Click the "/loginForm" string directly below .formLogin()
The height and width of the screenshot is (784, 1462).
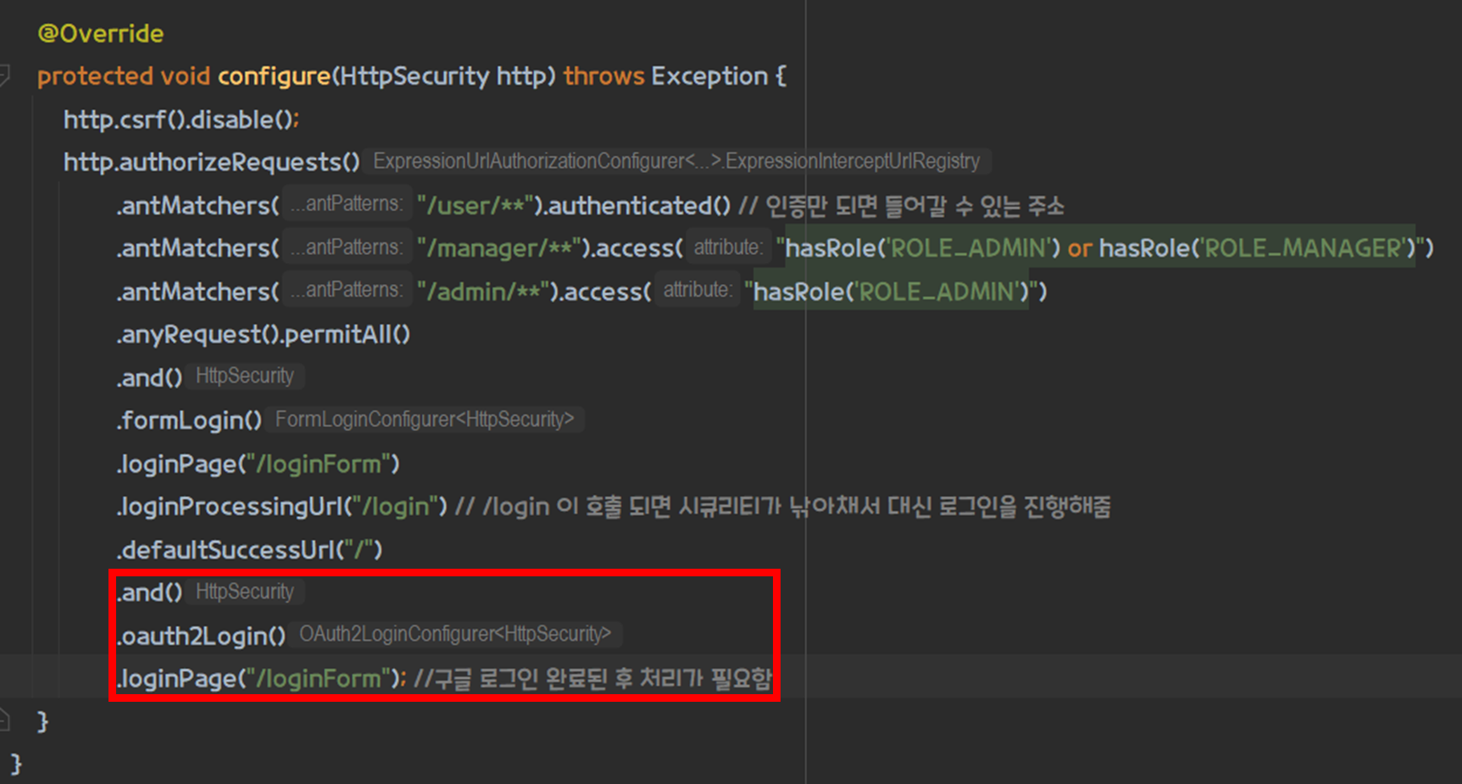[318, 464]
